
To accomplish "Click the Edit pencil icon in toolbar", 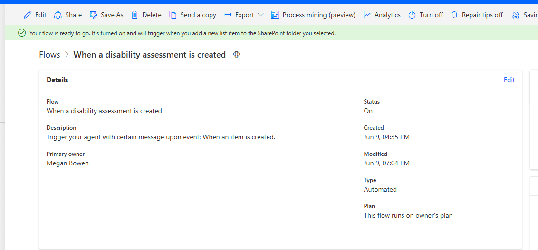I will [28, 15].
